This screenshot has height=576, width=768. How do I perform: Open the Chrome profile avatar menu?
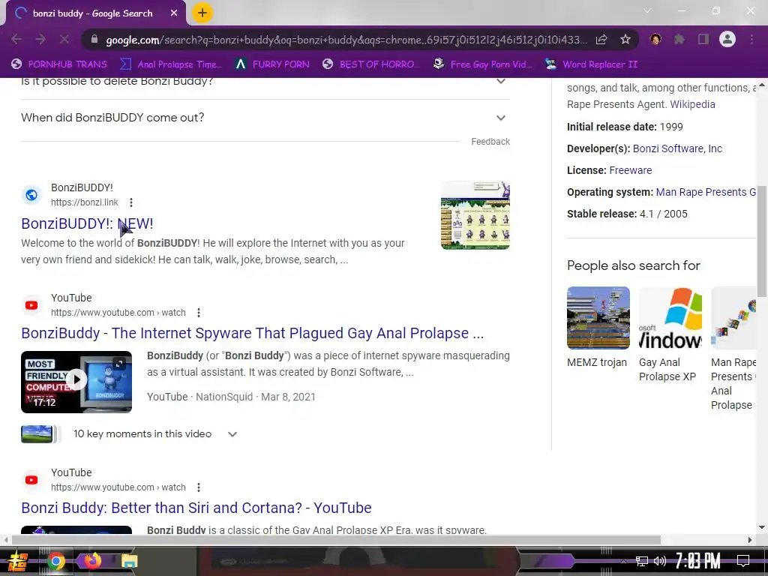727,39
